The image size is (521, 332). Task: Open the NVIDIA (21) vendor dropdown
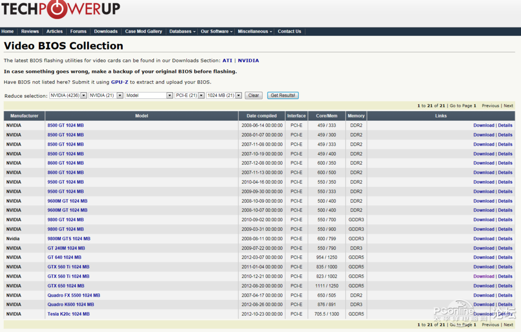106,96
